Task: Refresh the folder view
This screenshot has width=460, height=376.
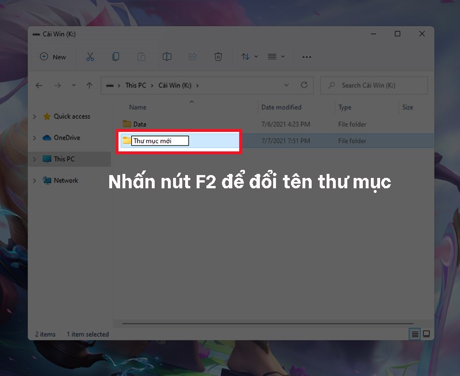Action: [304, 85]
